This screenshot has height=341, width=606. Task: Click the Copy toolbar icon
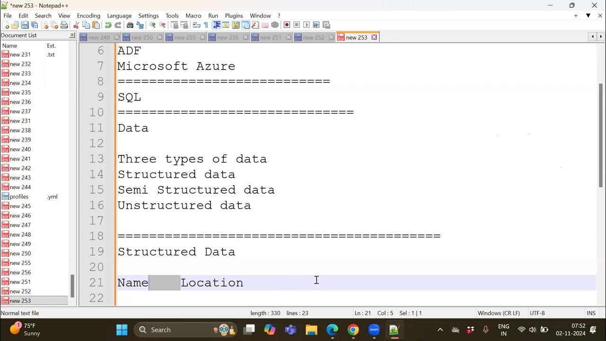(x=86, y=25)
